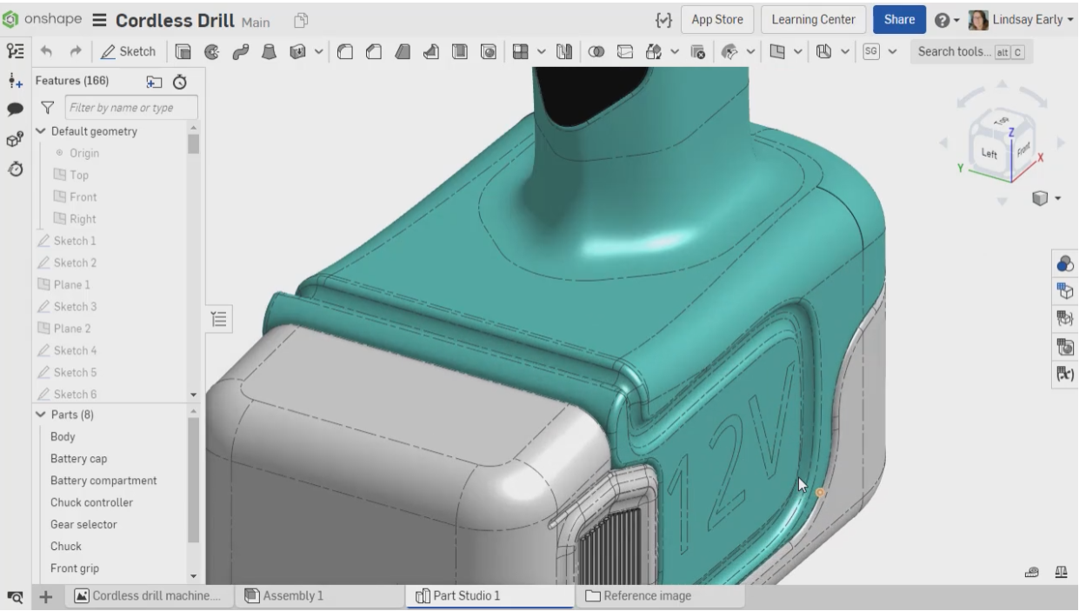Viewport: 1079px width, 611px height.
Task: Click the Left face of the view cube
Action: (x=989, y=153)
